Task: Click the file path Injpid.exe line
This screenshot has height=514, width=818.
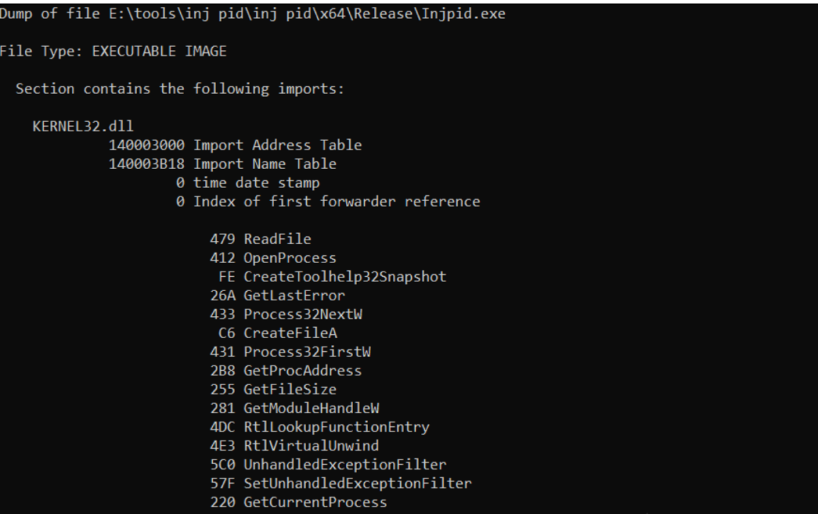Action: 252,14
